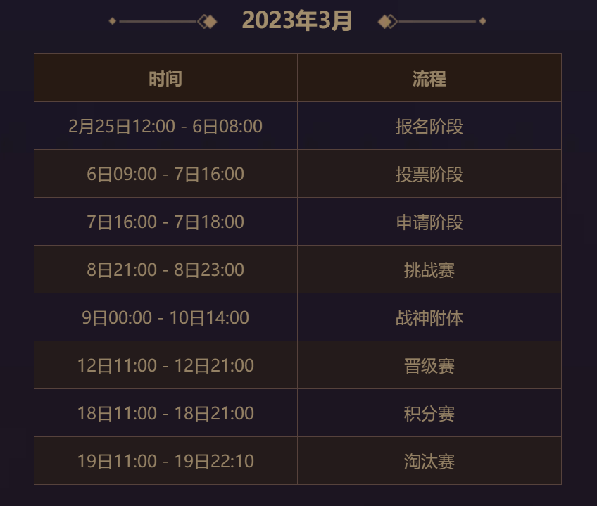
Task: Select time cell 9日00:00 - 10日14:00
Action: pyautogui.click(x=165, y=317)
